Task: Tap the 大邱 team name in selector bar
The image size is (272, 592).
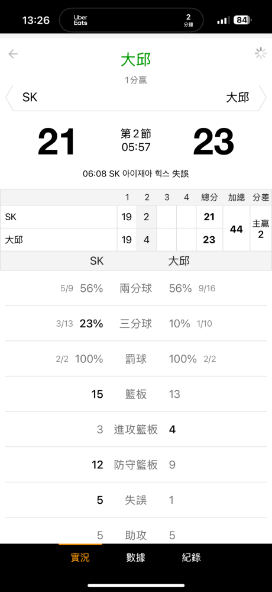Action: pos(238,98)
